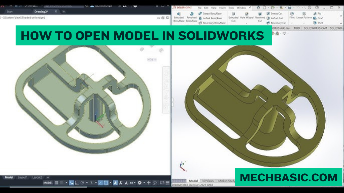Open SolidWorks View menu

pos(214,8)
